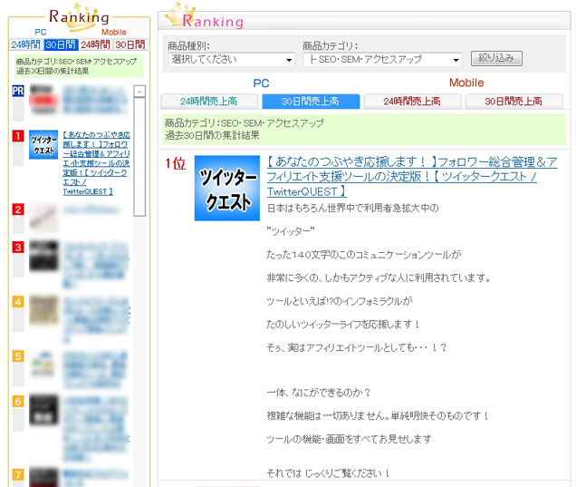Image resolution: width=576 pixels, height=487 pixels.
Task: Open the main TwitterQUEST product title link
Action: tap(411, 177)
